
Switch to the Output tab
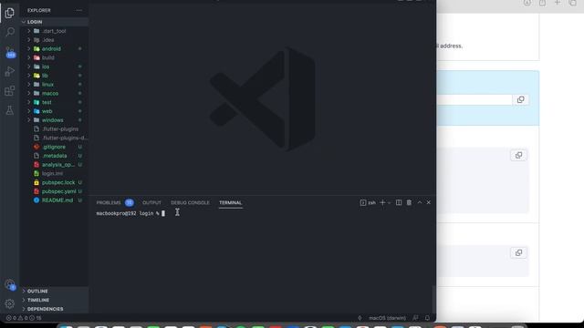point(151,202)
